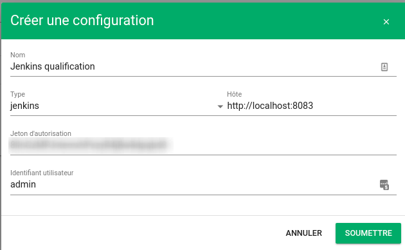Focus the Hôte field with http://localhost:8083
The width and height of the screenshot is (405, 250).
coord(312,106)
